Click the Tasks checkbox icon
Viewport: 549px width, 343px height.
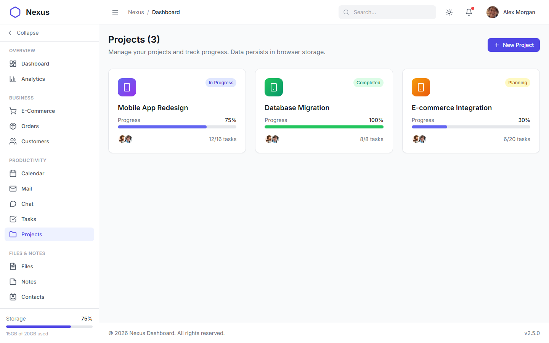pyautogui.click(x=13, y=219)
